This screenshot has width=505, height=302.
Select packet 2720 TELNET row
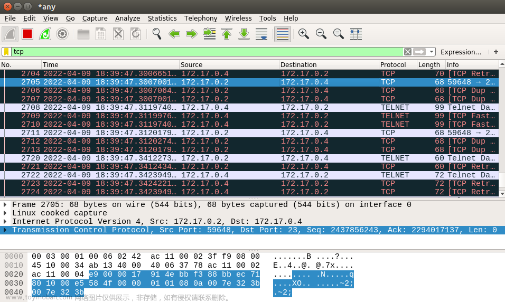click(249, 158)
